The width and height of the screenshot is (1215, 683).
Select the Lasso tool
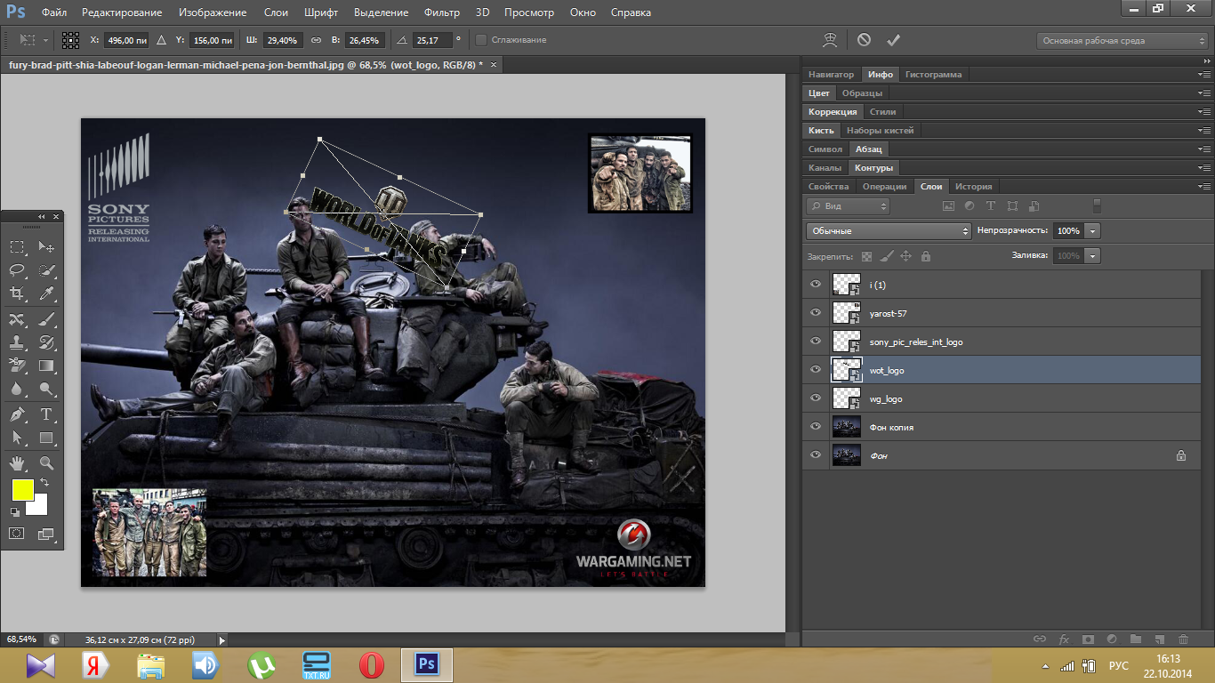point(17,269)
